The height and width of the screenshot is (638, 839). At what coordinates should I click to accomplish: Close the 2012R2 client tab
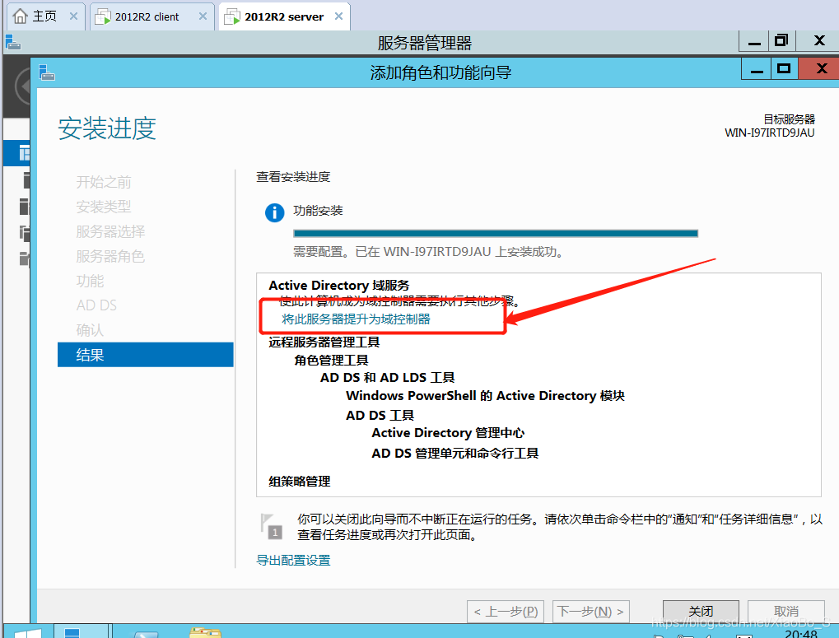point(203,16)
